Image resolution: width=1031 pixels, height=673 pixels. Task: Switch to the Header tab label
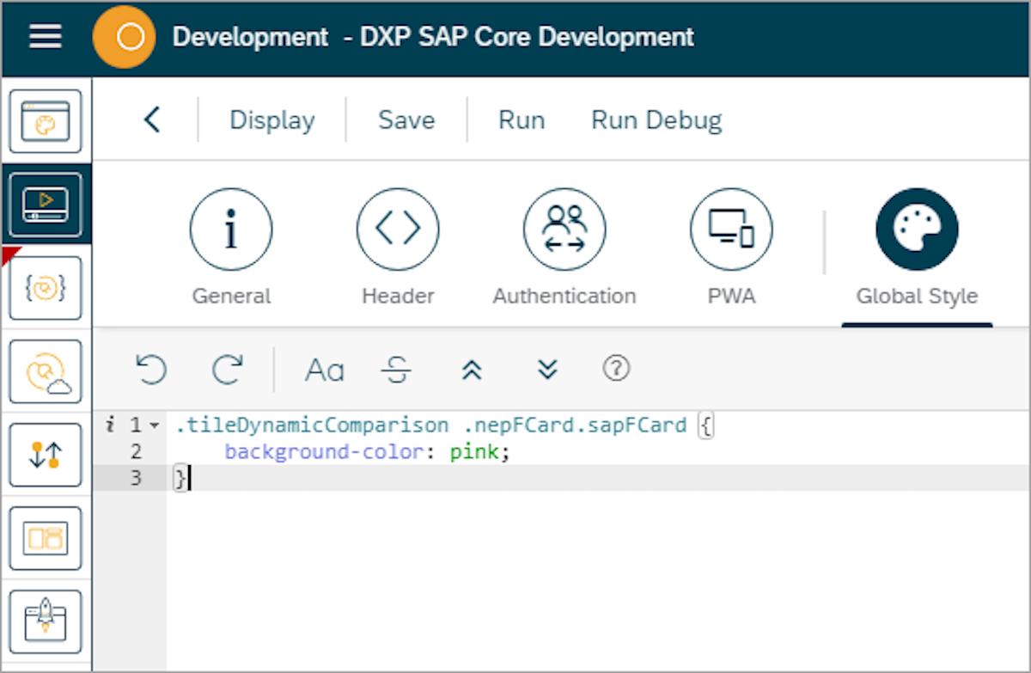tap(398, 297)
